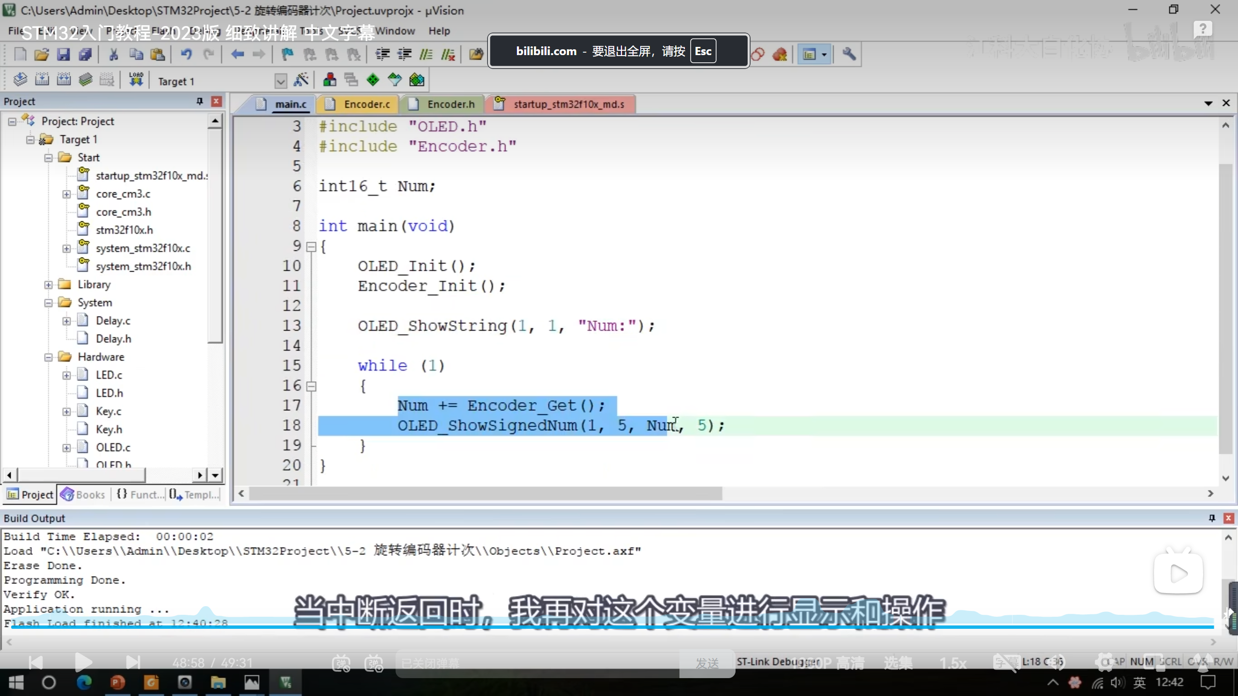This screenshot has width=1238, height=696.
Task: Pin the Project panel
Action: pos(199,101)
